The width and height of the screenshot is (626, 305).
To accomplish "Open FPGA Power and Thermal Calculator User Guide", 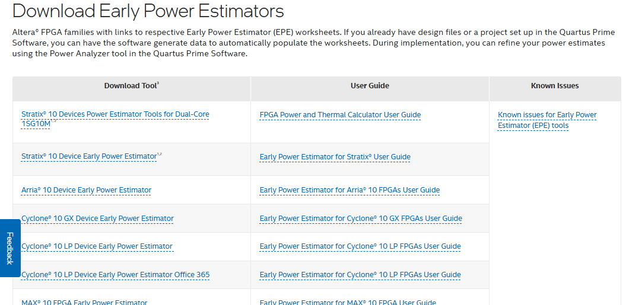I will [x=340, y=115].
